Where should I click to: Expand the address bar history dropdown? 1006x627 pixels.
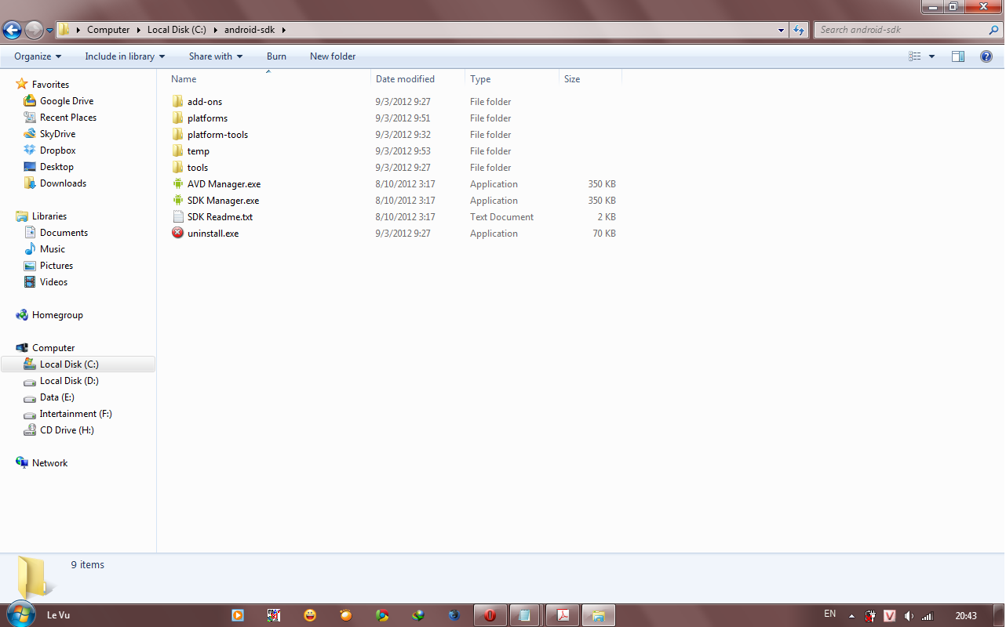click(781, 31)
